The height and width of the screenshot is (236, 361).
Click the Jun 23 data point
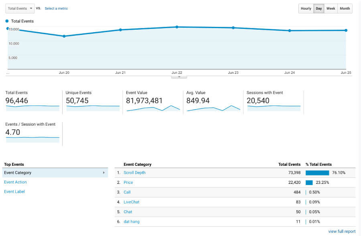[x=233, y=28]
